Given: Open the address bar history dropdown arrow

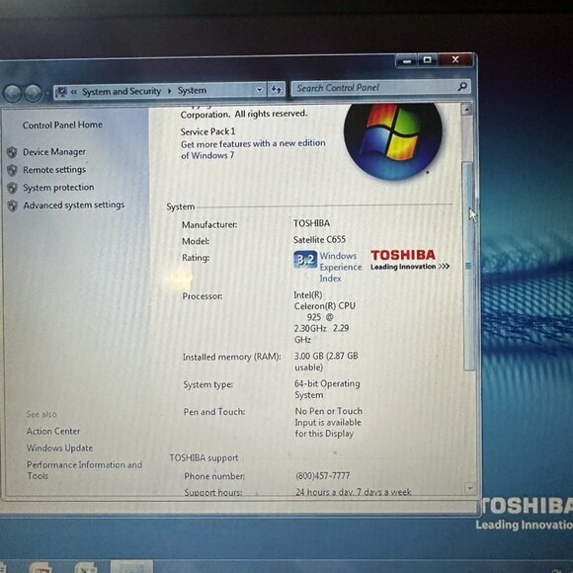Looking at the screenshot, I should [259, 90].
